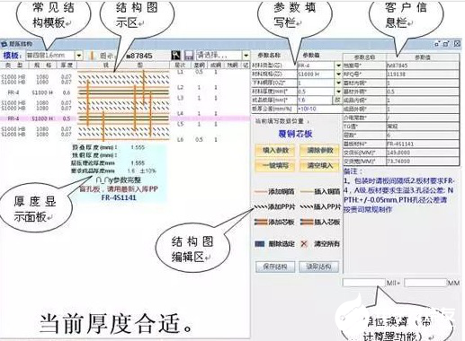
Task: Click the 读取结构 button
Action: pyautogui.click(x=319, y=267)
